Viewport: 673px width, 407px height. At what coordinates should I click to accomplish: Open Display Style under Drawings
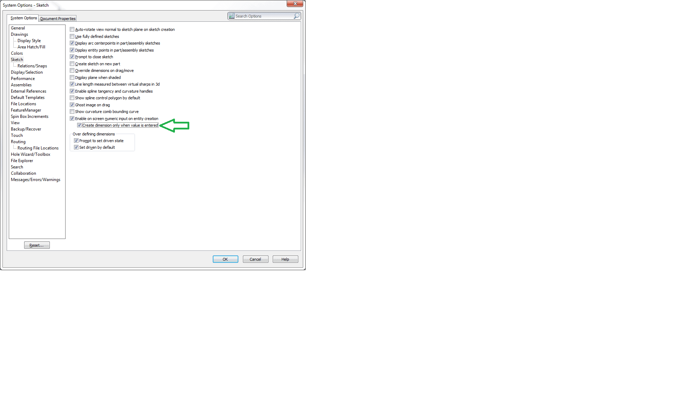click(x=29, y=41)
